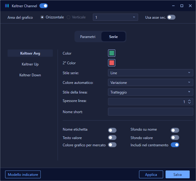Click the Area del grafico label
The height and width of the screenshot is (181, 196).
(20, 17)
